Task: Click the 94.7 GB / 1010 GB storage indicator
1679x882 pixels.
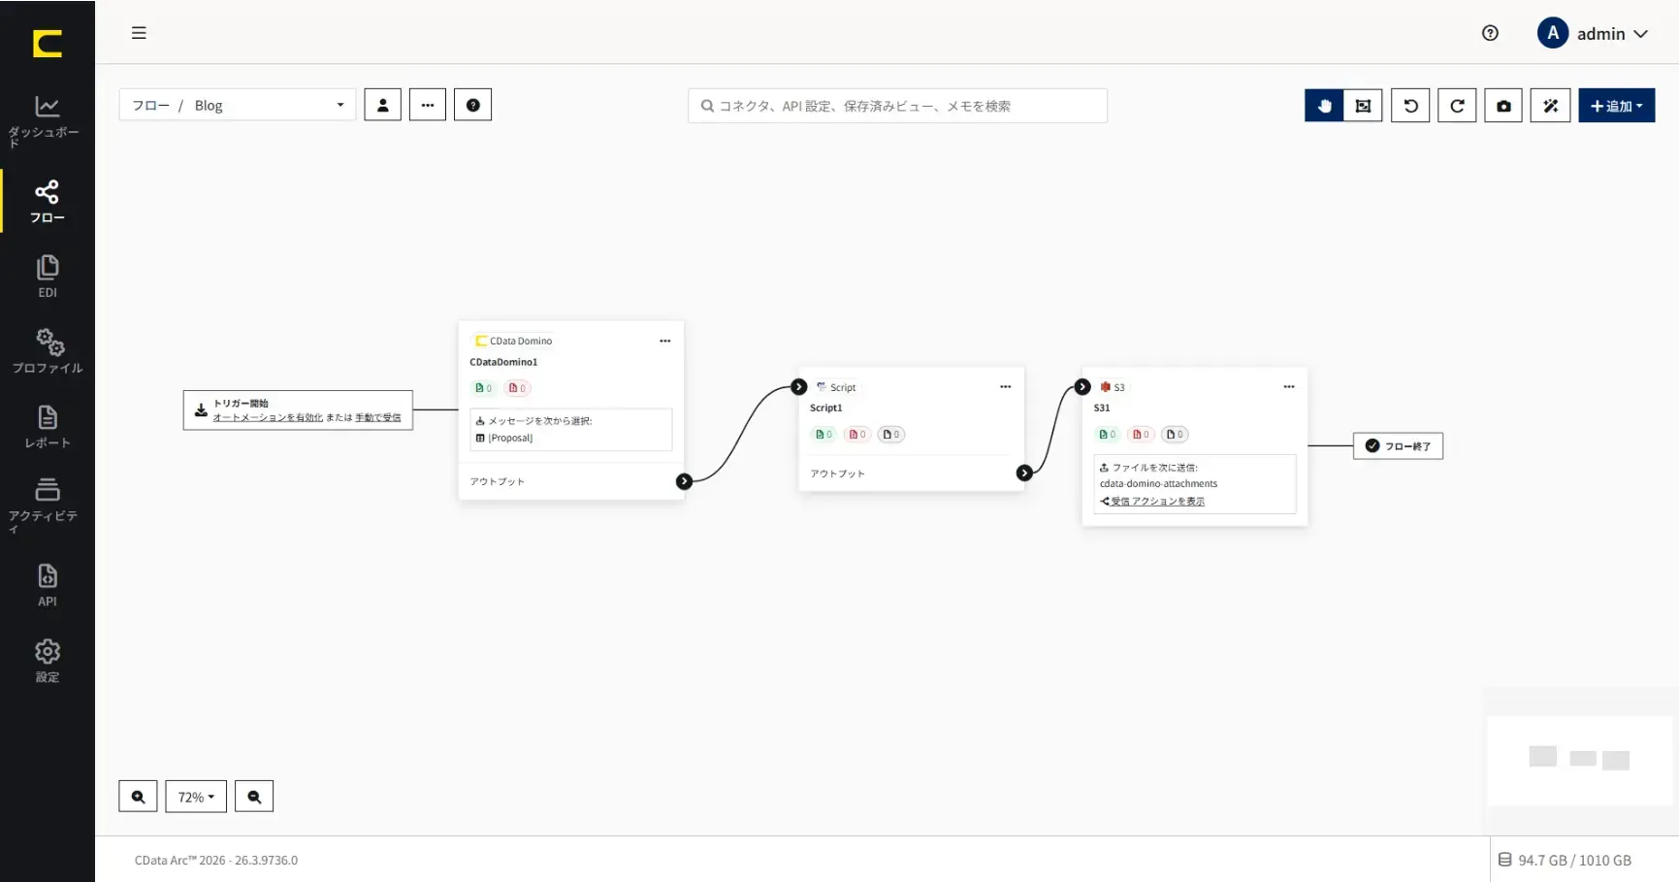Action: (1565, 860)
